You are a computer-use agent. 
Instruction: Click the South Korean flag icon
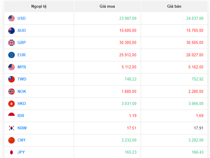[x=12, y=128]
